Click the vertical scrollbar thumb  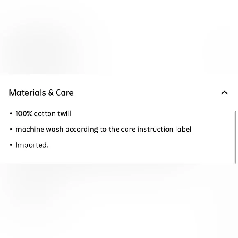coord(236,137)
